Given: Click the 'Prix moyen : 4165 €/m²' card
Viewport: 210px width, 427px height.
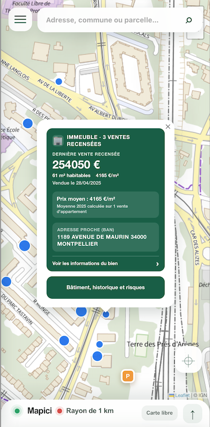Looking at the screenshot, I should coord(106,204).
